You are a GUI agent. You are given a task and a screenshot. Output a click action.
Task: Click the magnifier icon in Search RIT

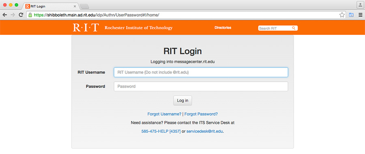[x=294, y=28]
